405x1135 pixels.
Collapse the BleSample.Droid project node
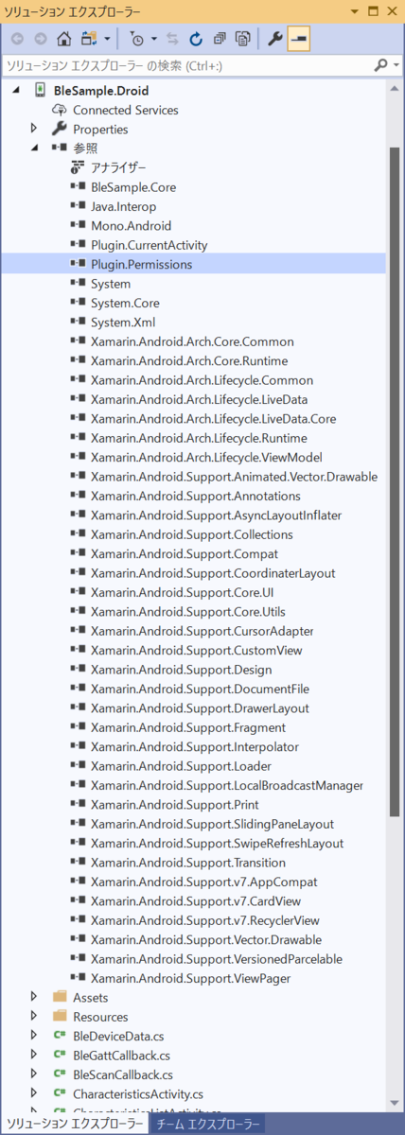[x=16, y=90]
